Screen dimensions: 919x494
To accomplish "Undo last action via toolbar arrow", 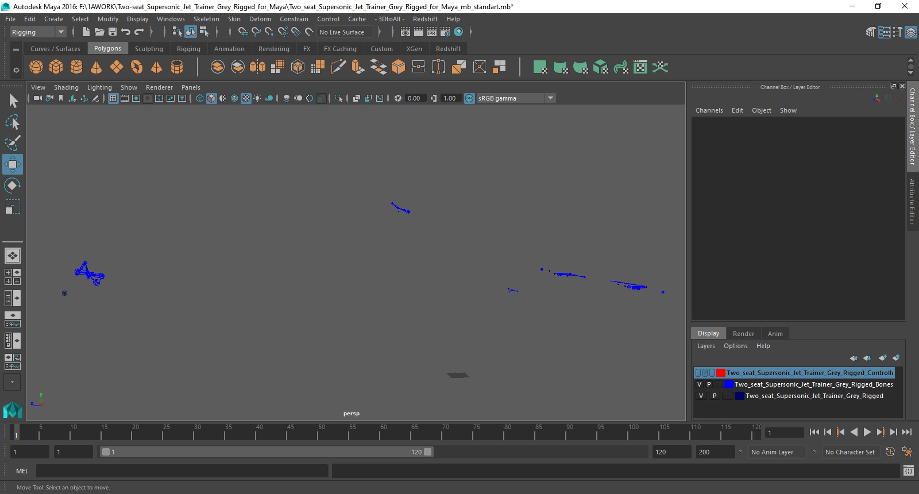I will pos(125,32).
